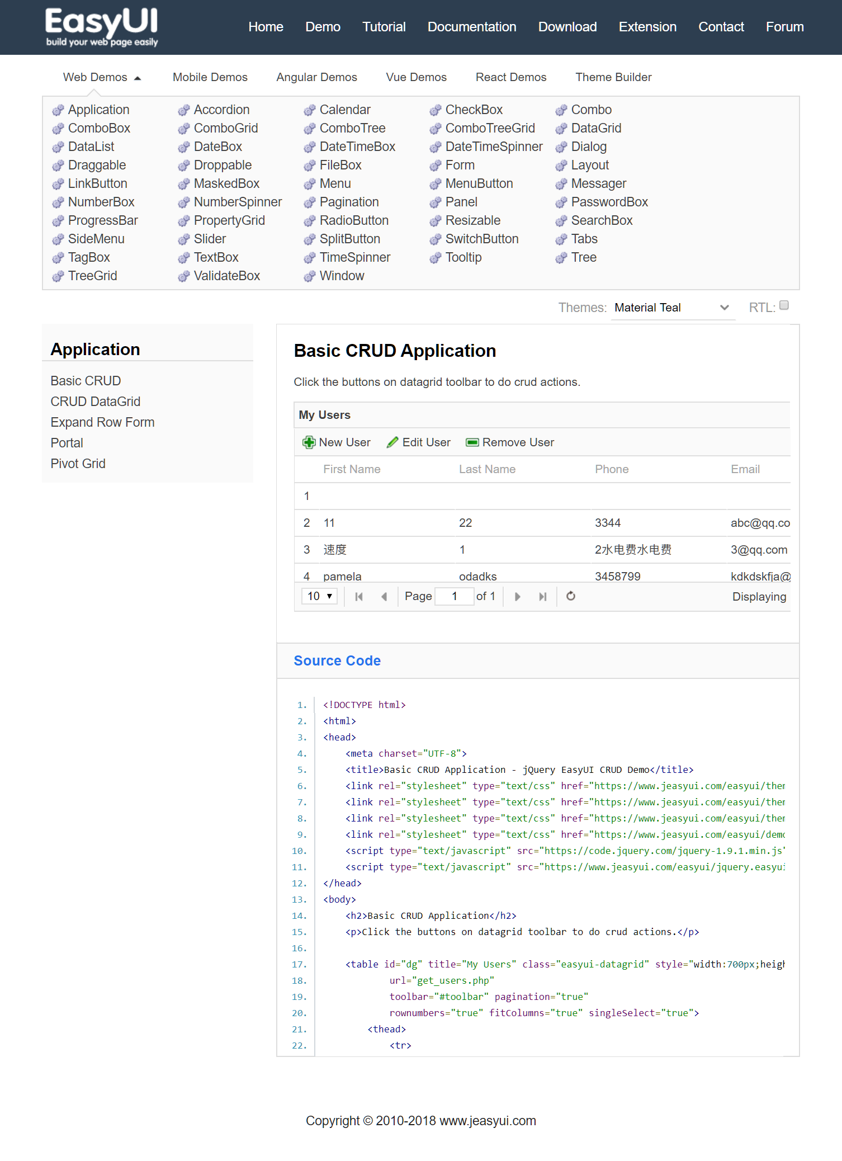This screenshot has height=1161, width=842.
Task: Open Extension in top navigation
Action: (647, 27)
